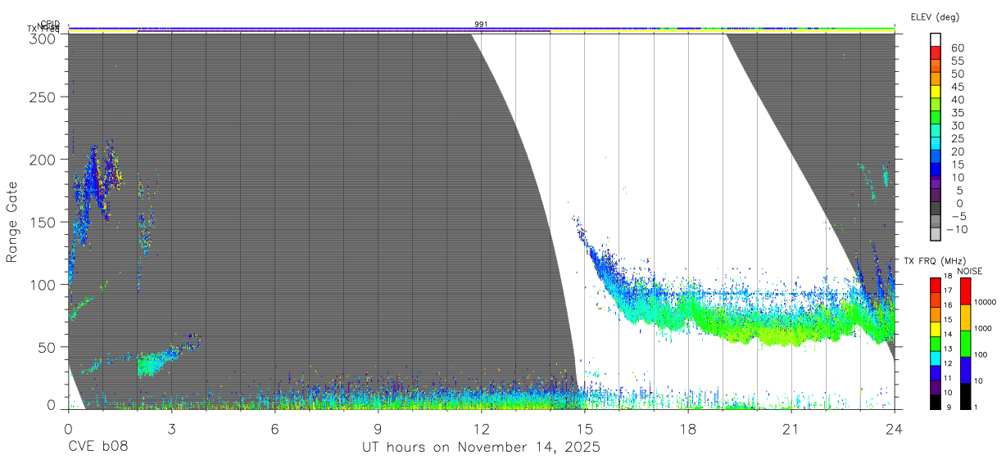The height and width of the screenshot is (464, 1006).
Task: Select the red segment of ELEV colorbar
Action: 936,52
